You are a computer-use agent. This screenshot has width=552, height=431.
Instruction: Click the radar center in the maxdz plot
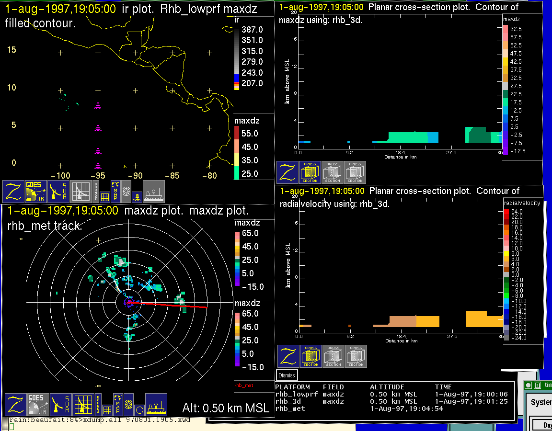(x=128, y=302)
